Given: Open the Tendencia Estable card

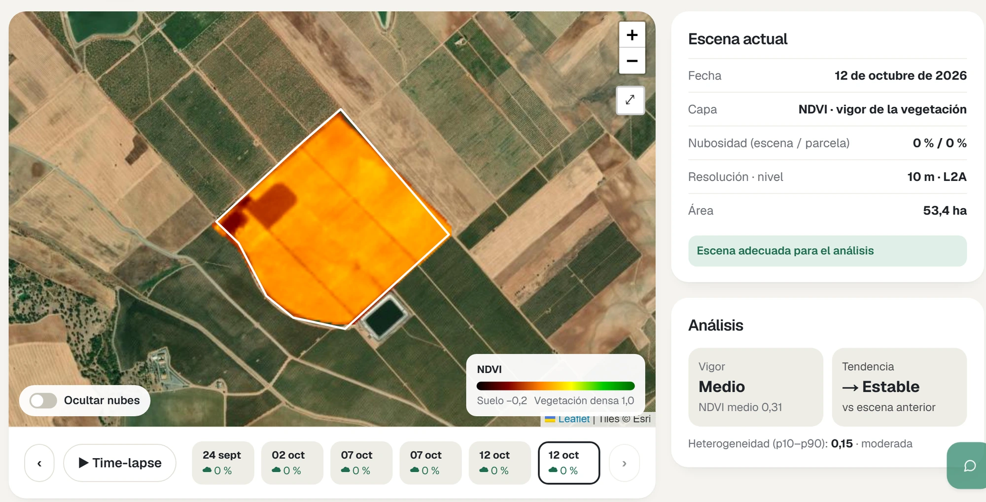Looking at the screenshot, I should point(899,387).
